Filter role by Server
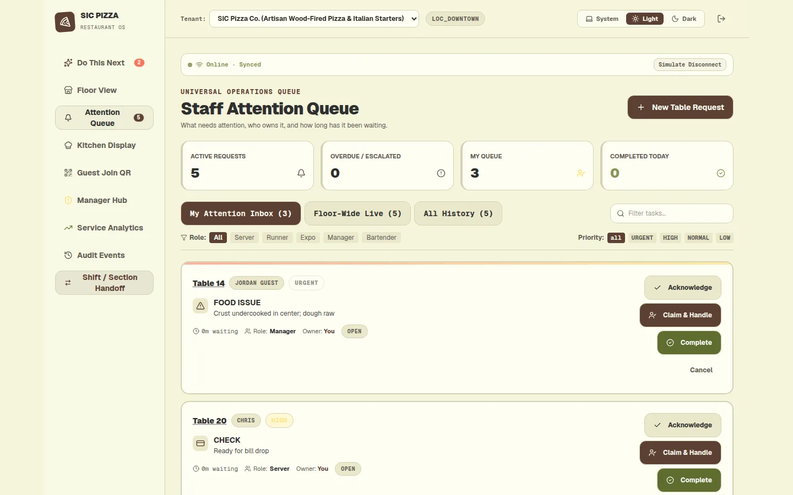Image resolution: width=793 pixels, height=495 pixels. coord(245,238)
